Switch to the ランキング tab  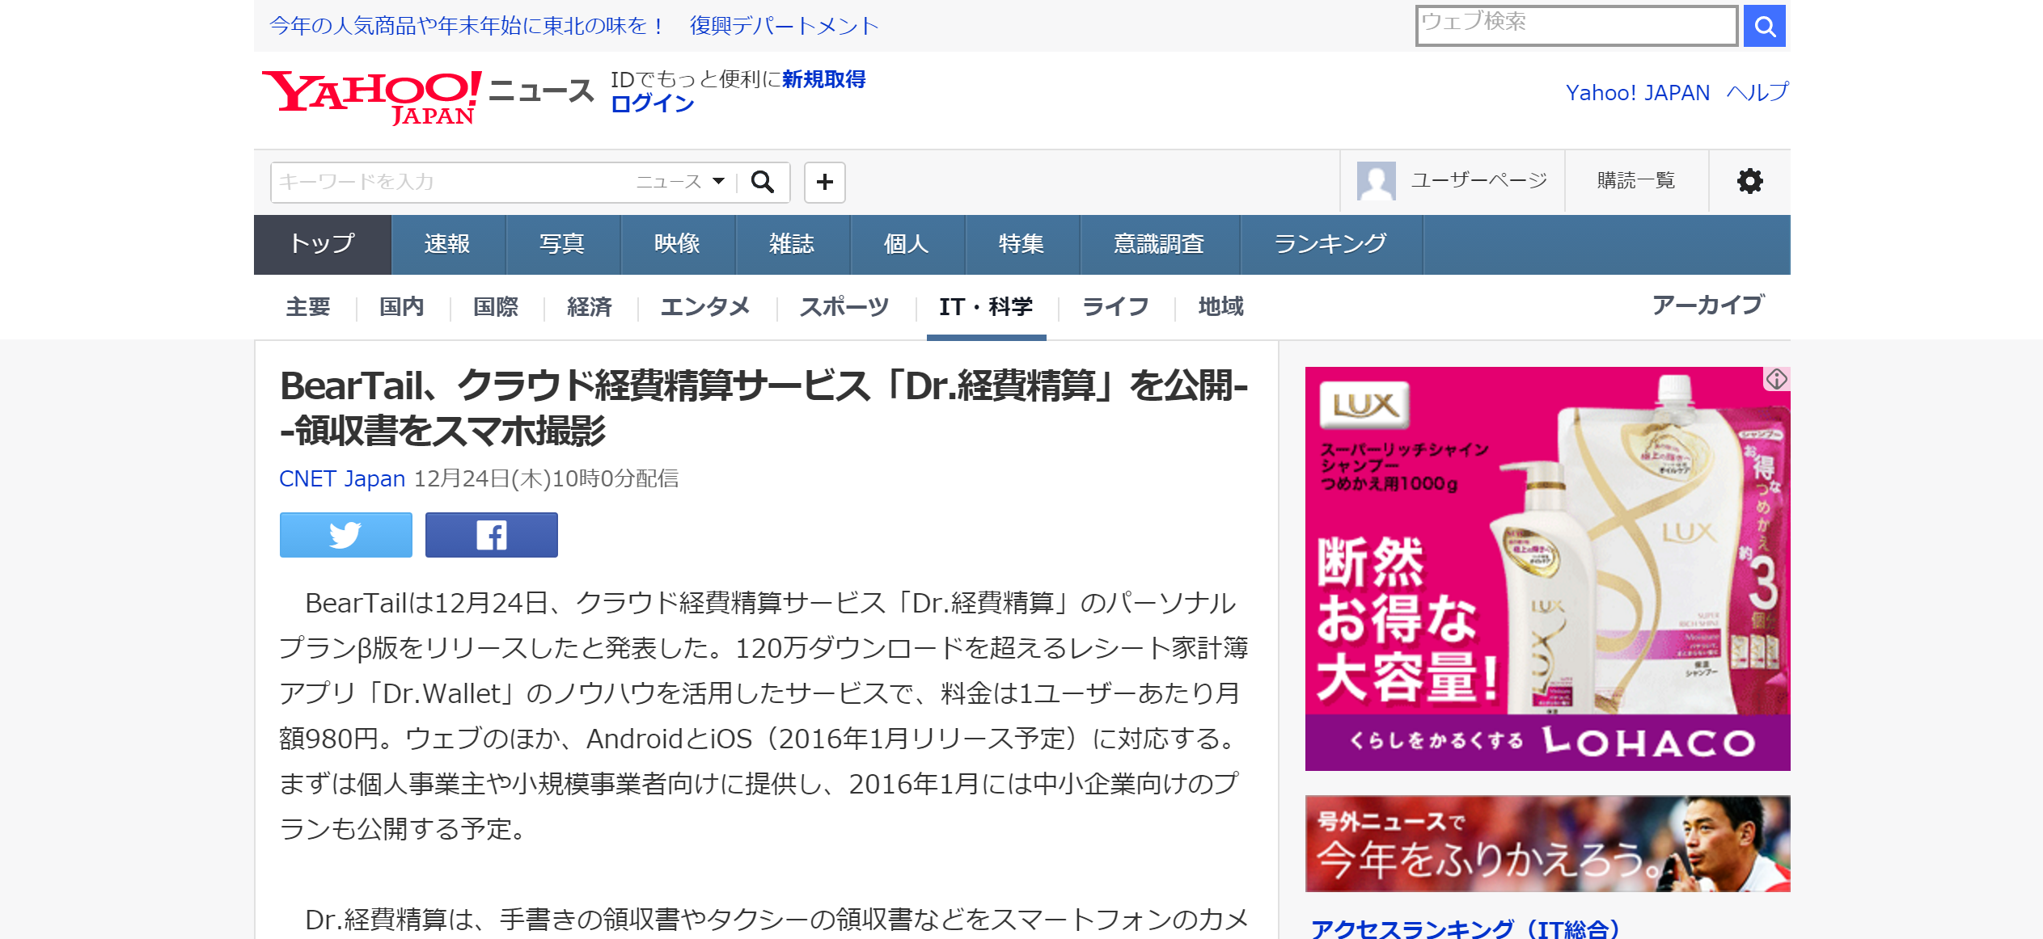pyautogui.click(x=1330, y=244)
